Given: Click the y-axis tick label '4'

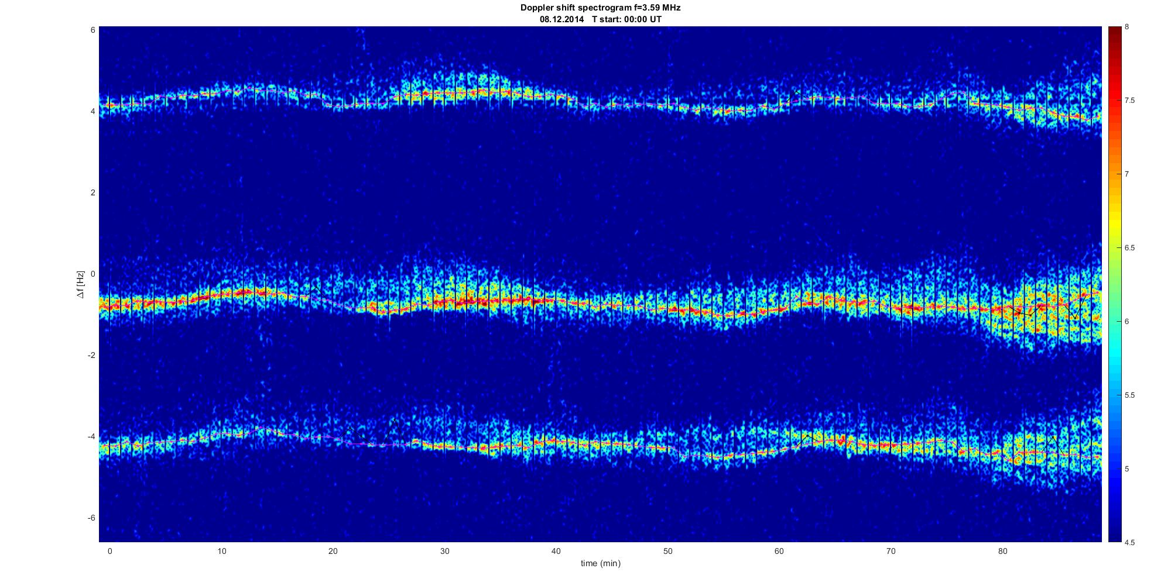Looking at the screenshot, I should tap(93, 111).
